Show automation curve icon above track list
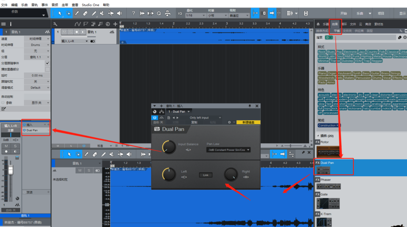Screen dimensions: 407x227 point(78,24)
